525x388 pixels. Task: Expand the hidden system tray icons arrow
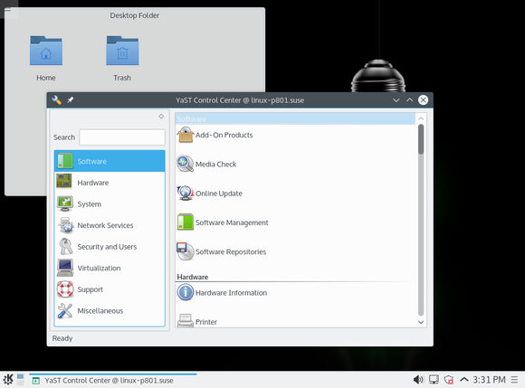463,380
